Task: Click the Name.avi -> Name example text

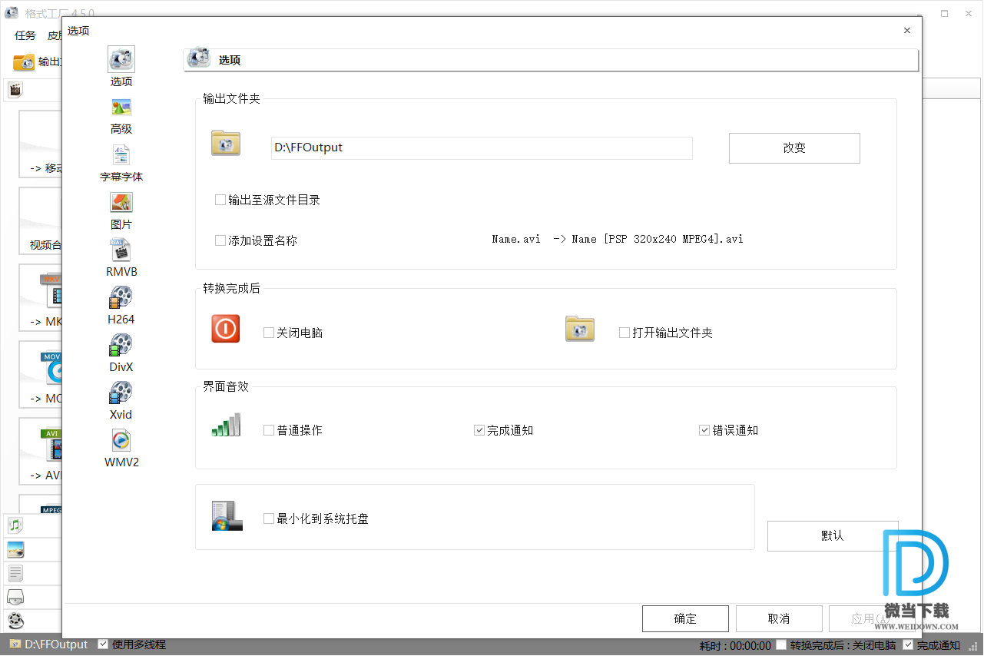Action: click(618, 239)
